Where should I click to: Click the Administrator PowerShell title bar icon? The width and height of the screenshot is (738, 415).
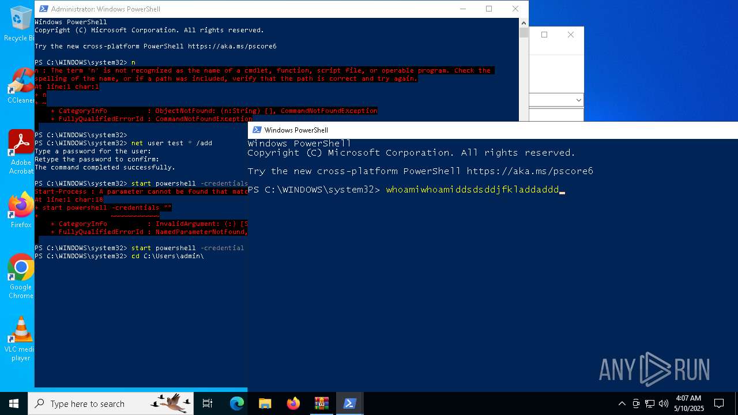pos(43,9)
